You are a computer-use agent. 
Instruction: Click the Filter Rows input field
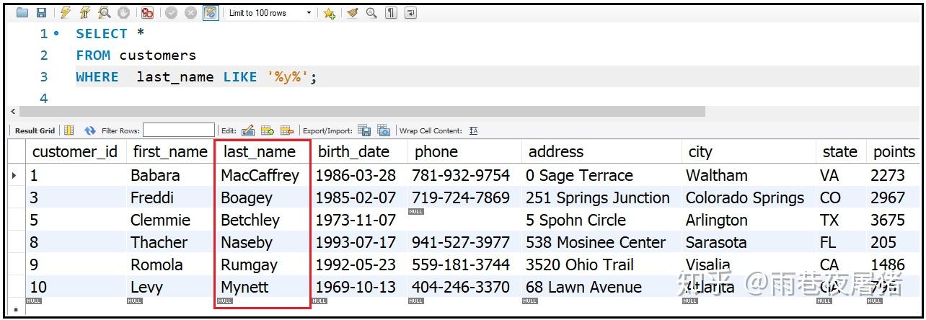179,130
